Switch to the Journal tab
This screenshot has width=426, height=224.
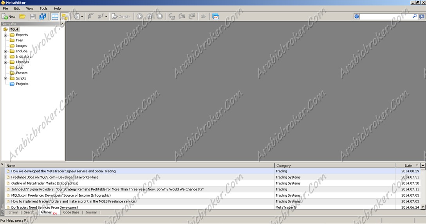tap(91, 212)
